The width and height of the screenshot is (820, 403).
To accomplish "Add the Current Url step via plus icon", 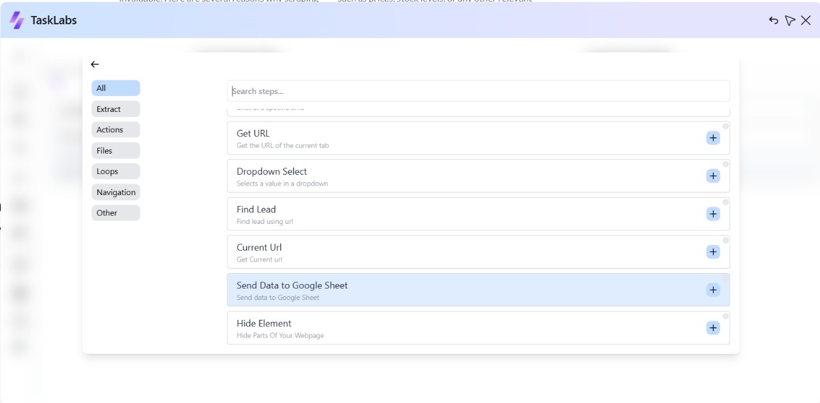I will (x=713, y=251).
